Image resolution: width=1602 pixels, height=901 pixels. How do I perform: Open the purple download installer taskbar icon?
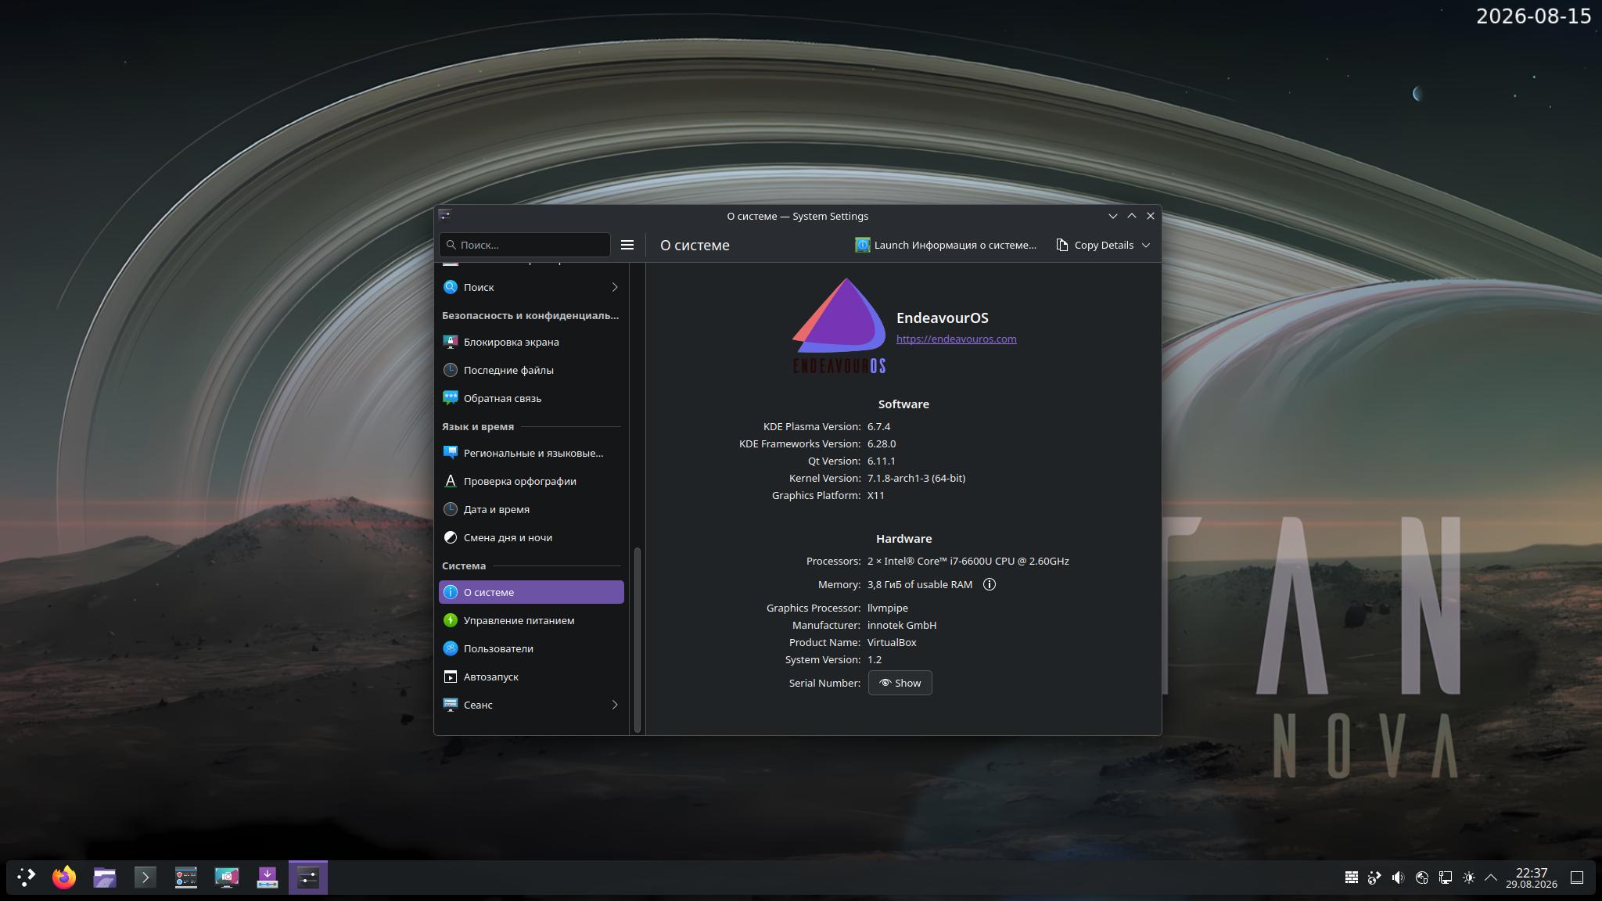[268, 878]
